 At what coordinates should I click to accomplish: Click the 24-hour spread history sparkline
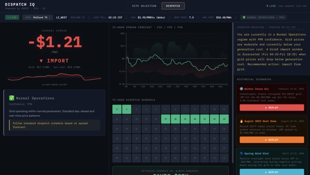[54, 77]
